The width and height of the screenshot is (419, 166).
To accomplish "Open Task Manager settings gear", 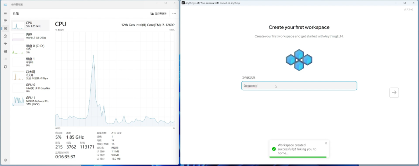I will coord(5,160).
